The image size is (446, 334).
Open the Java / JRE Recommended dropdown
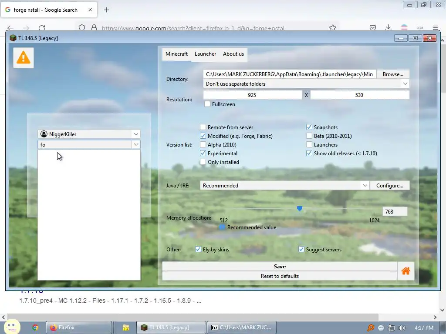(x=284, y=185)
